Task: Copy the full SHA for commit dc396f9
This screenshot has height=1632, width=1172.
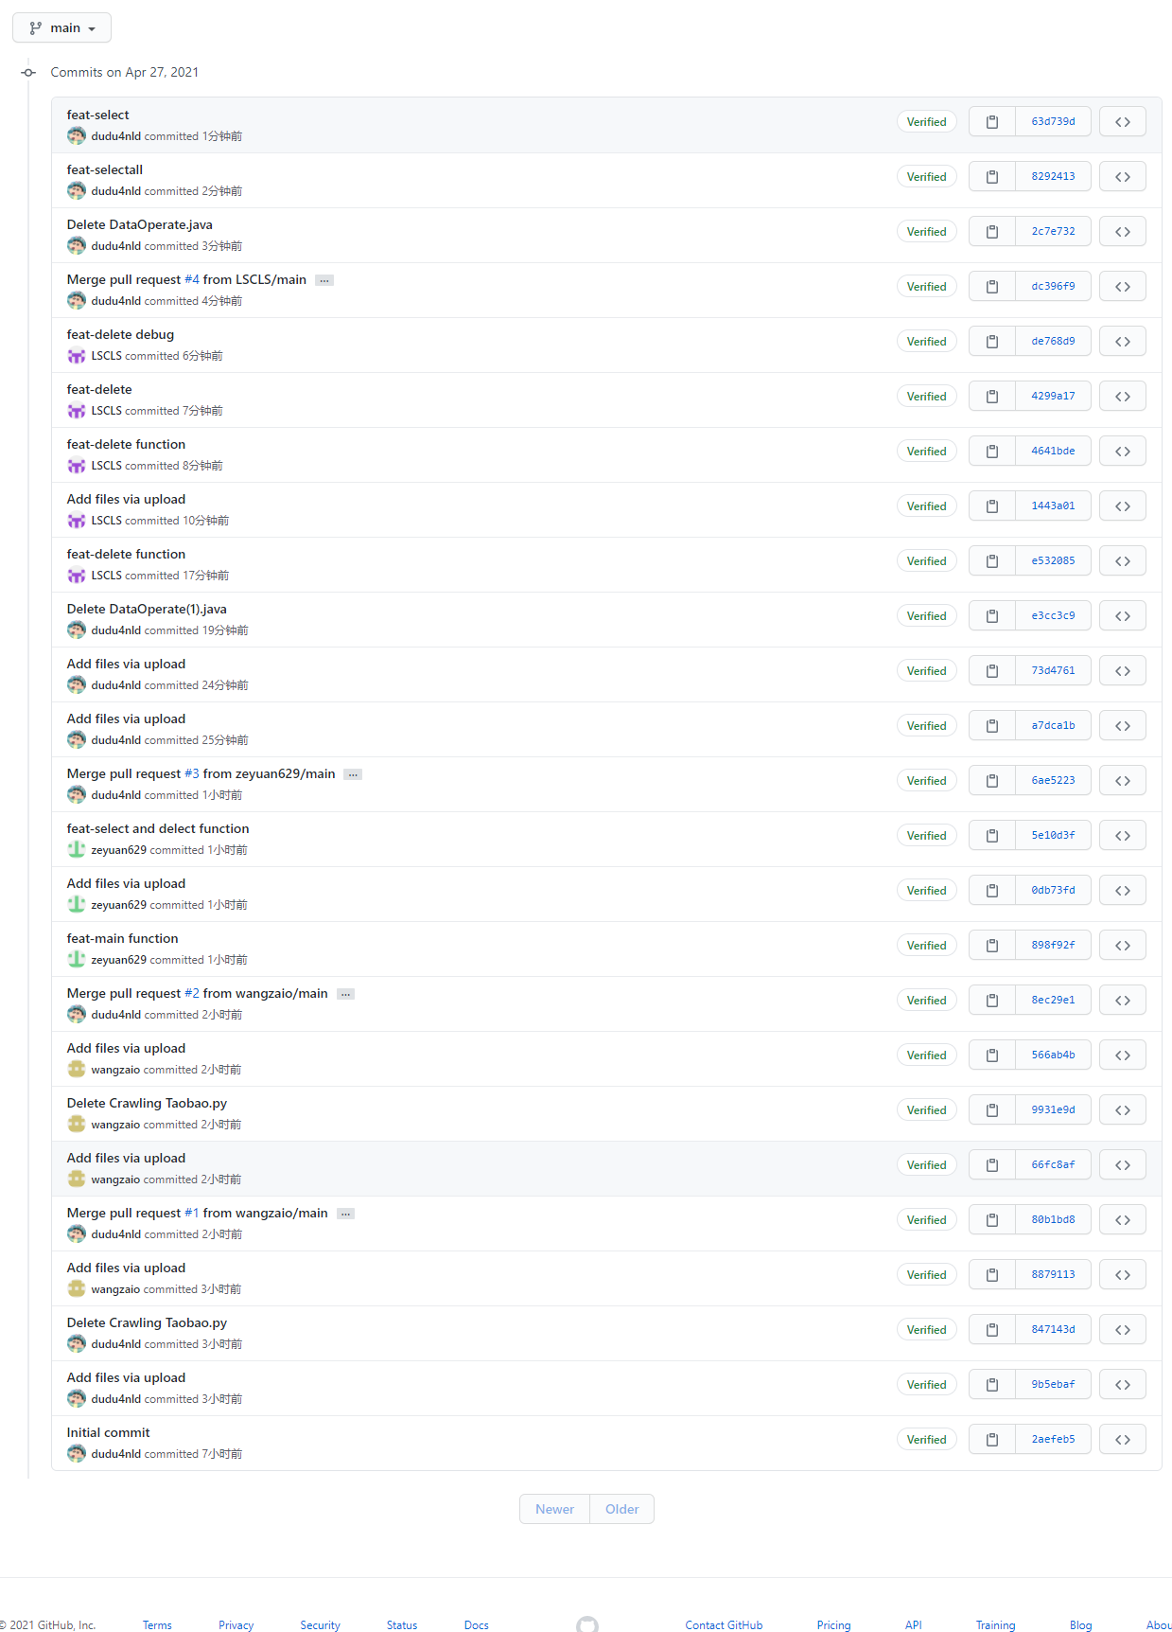Action: click(992, 287)
